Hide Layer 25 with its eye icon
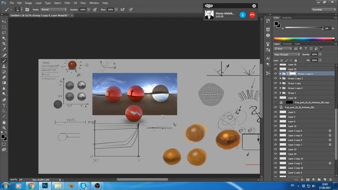Viewport: 338px width, 190px height. (x=276, y=69)
